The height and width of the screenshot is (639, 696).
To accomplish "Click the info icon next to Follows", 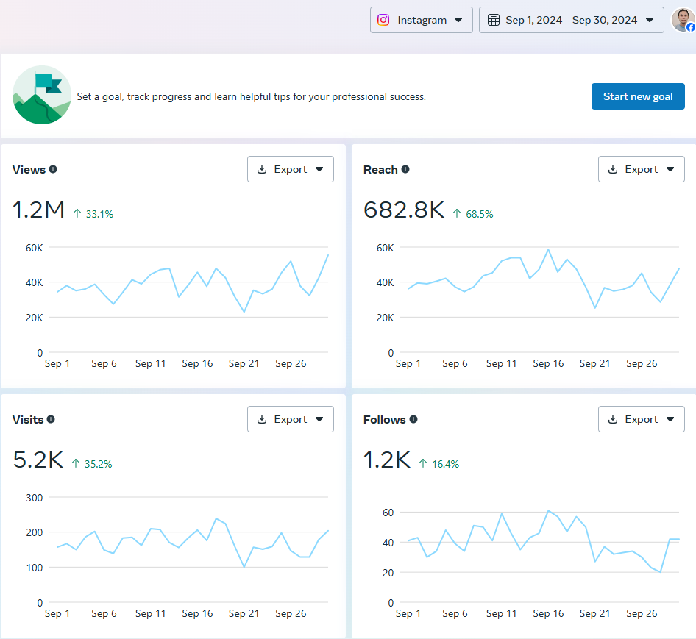I will coord(413,420).
